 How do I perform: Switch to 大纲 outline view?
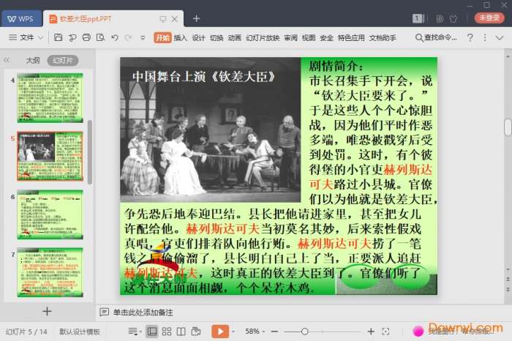pyautogui.click(x=33, y=61)
